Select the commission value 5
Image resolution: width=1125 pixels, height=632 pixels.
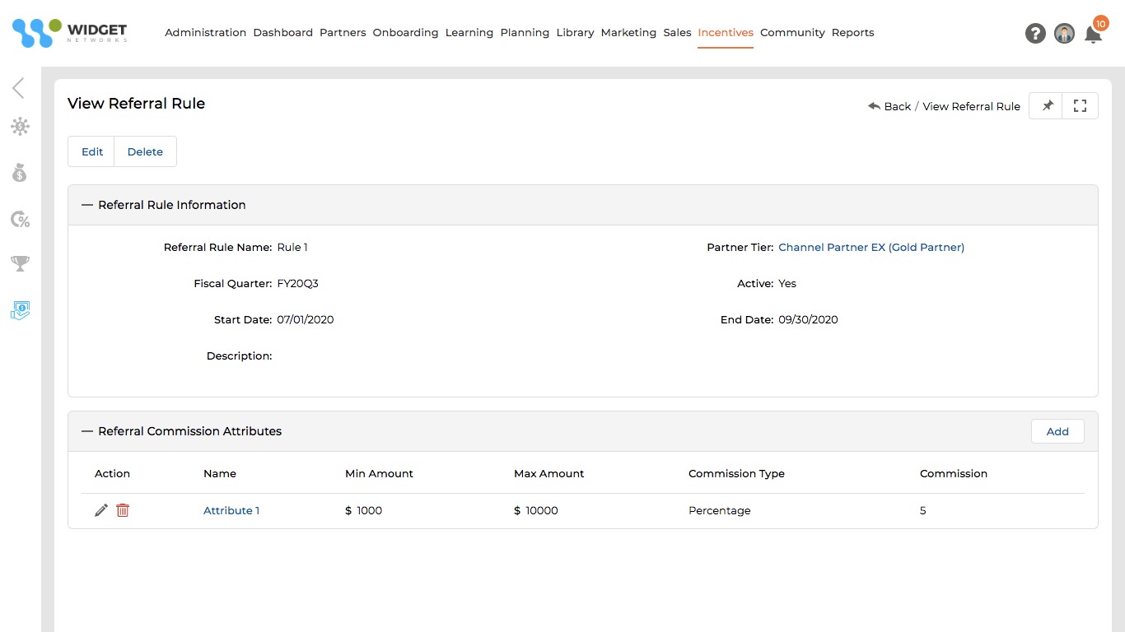pos(923,510)
